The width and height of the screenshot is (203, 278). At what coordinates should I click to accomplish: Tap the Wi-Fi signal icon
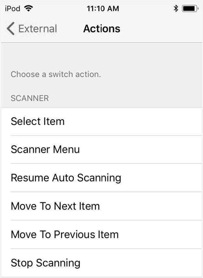click(29, 8)
